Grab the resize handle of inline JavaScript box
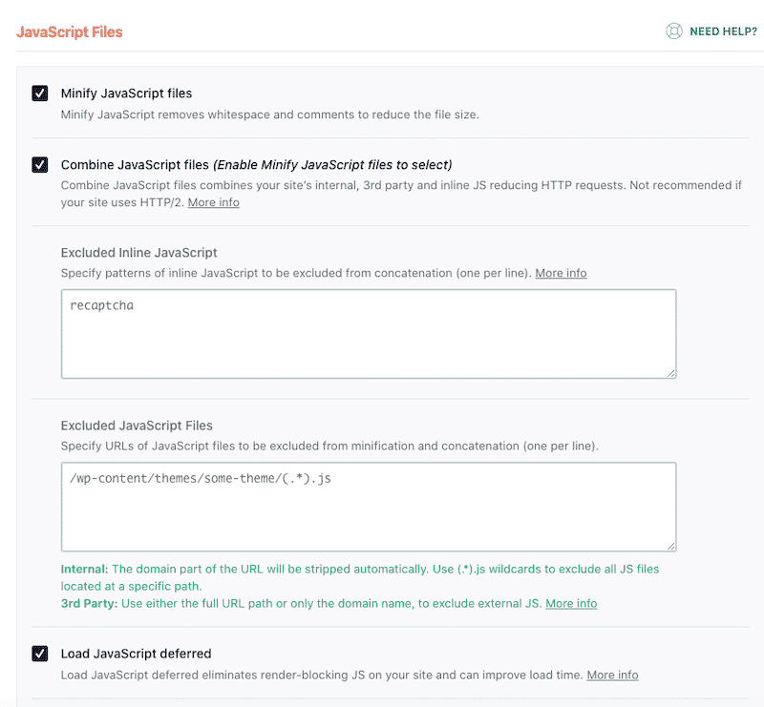The image size is (764, 707). tap(670, 372)
